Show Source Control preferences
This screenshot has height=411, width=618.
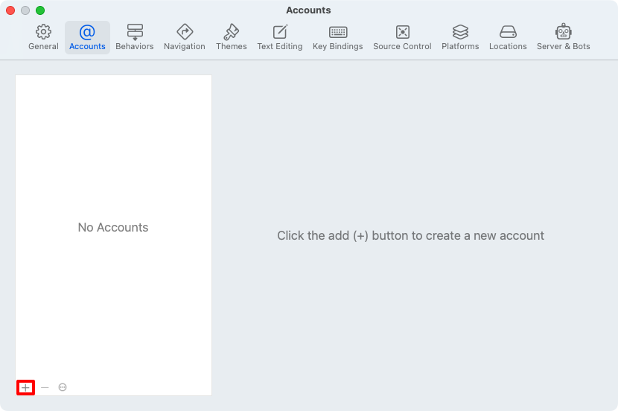[x=402, y=37]
